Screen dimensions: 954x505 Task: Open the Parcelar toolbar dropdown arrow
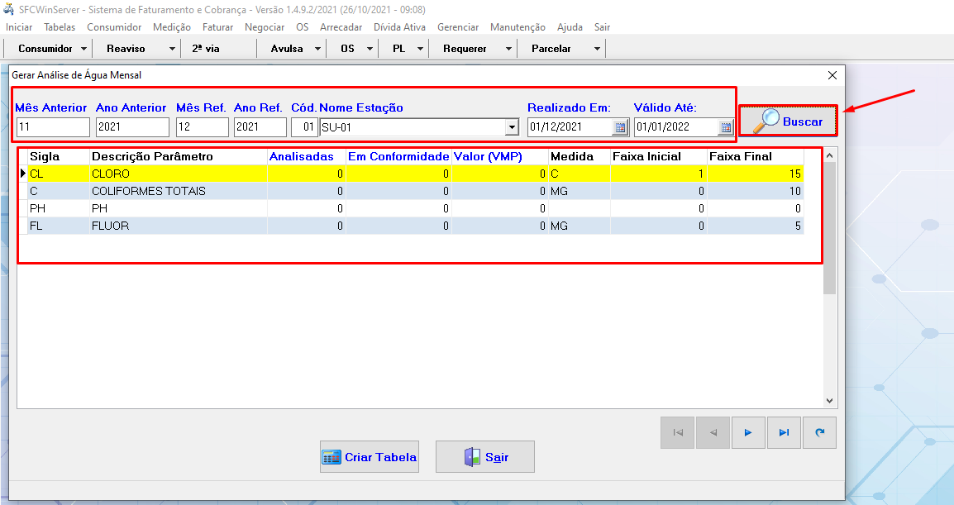tap(597, 49)
